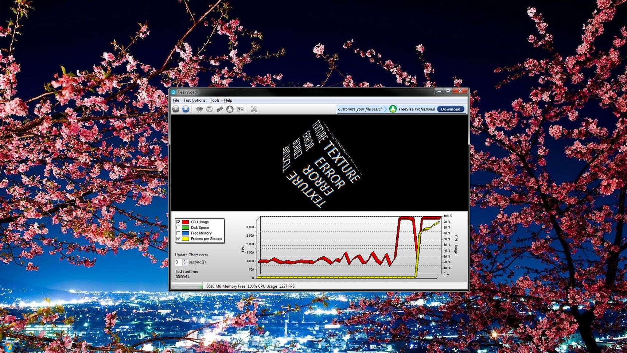
Task: Open the File menu
Action: [176, 100]
